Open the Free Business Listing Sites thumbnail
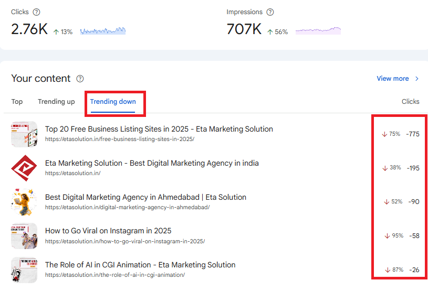 [x=24, y=134]
